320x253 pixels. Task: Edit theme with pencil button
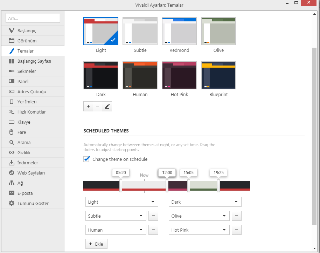pyautogui.click(x=107, y=106)
